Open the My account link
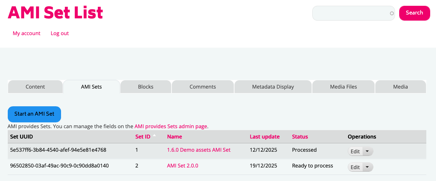436x181 pixels. click(x=26, y=33)
